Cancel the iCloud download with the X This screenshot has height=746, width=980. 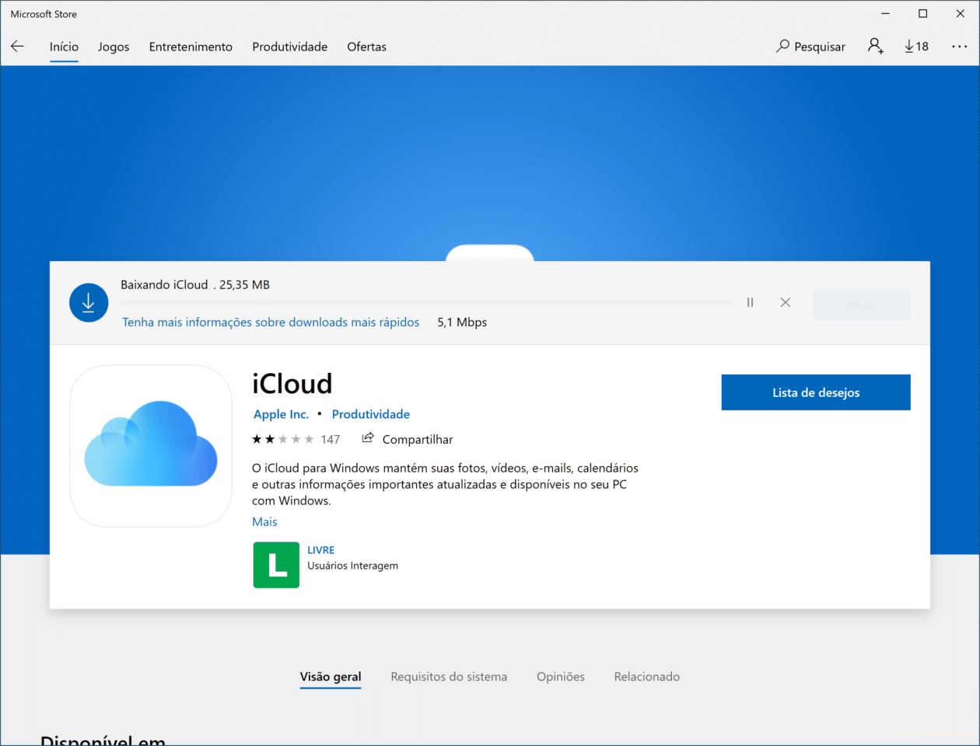(786, 302)
